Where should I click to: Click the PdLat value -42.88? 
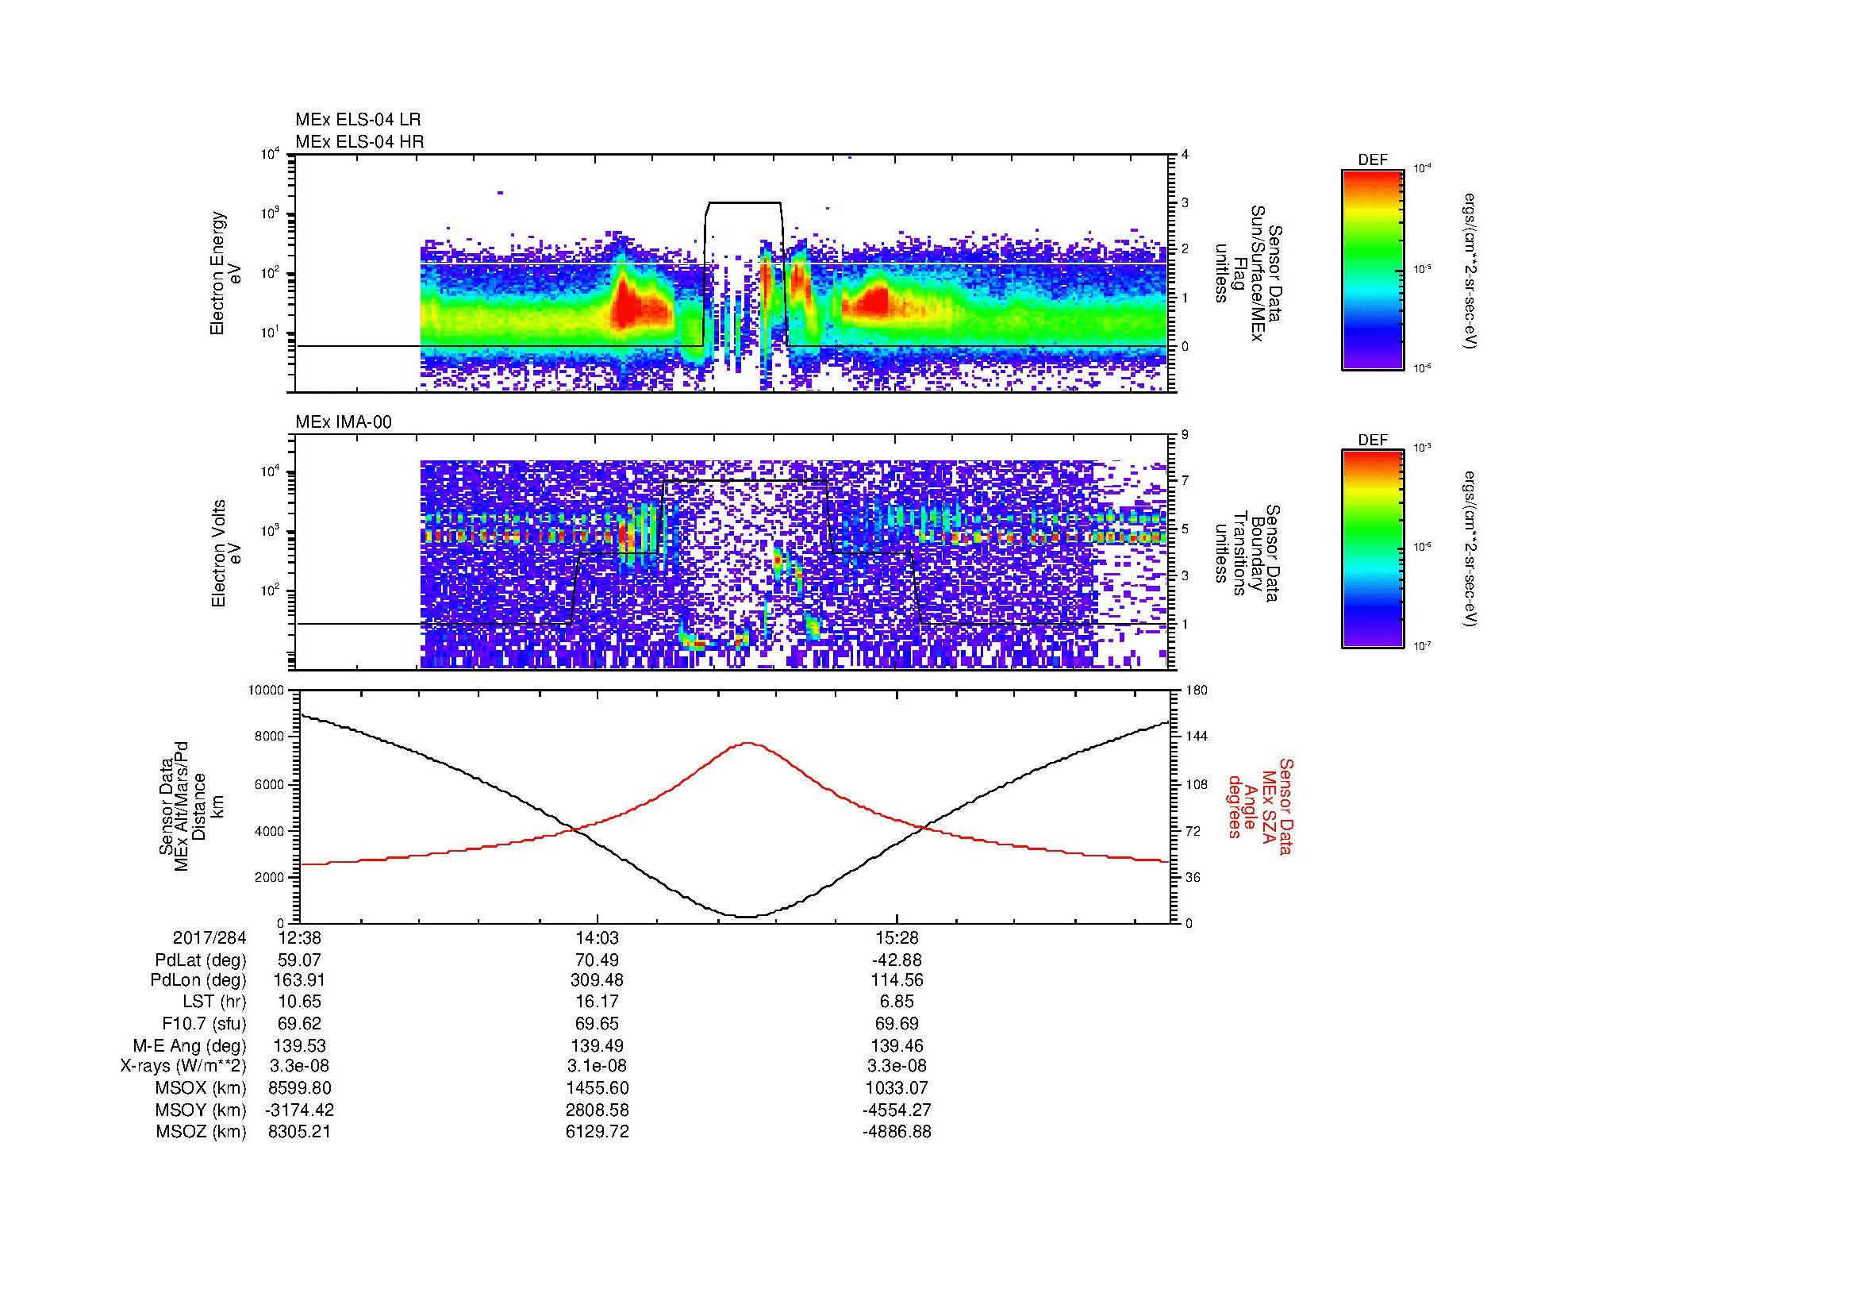(897, 960)
